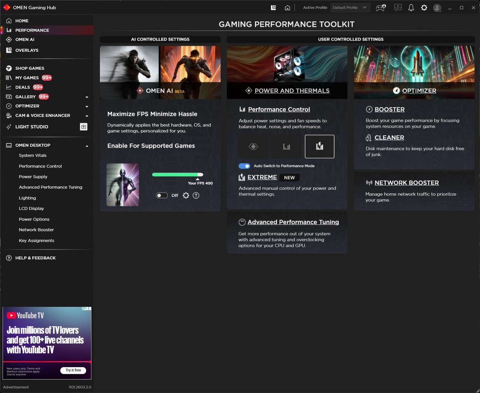Click the OMEN AI character thumbnail
Image resolution: width=480 pixels, height=393 pixels.
pyautogui.click(x=122, y=185)
